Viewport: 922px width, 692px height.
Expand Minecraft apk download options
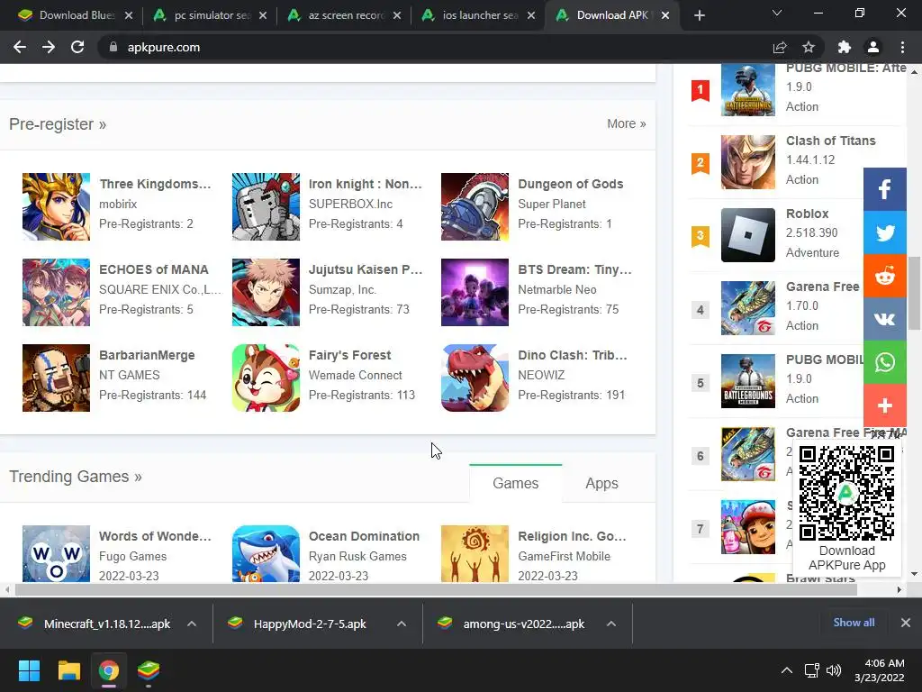coord(192,624)
